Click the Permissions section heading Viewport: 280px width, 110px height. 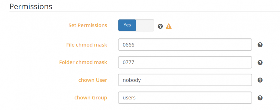coord(31,7)
